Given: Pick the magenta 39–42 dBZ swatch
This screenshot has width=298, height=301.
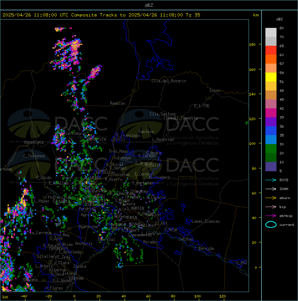Looking at the screenshot, I should tap(271, 113).
